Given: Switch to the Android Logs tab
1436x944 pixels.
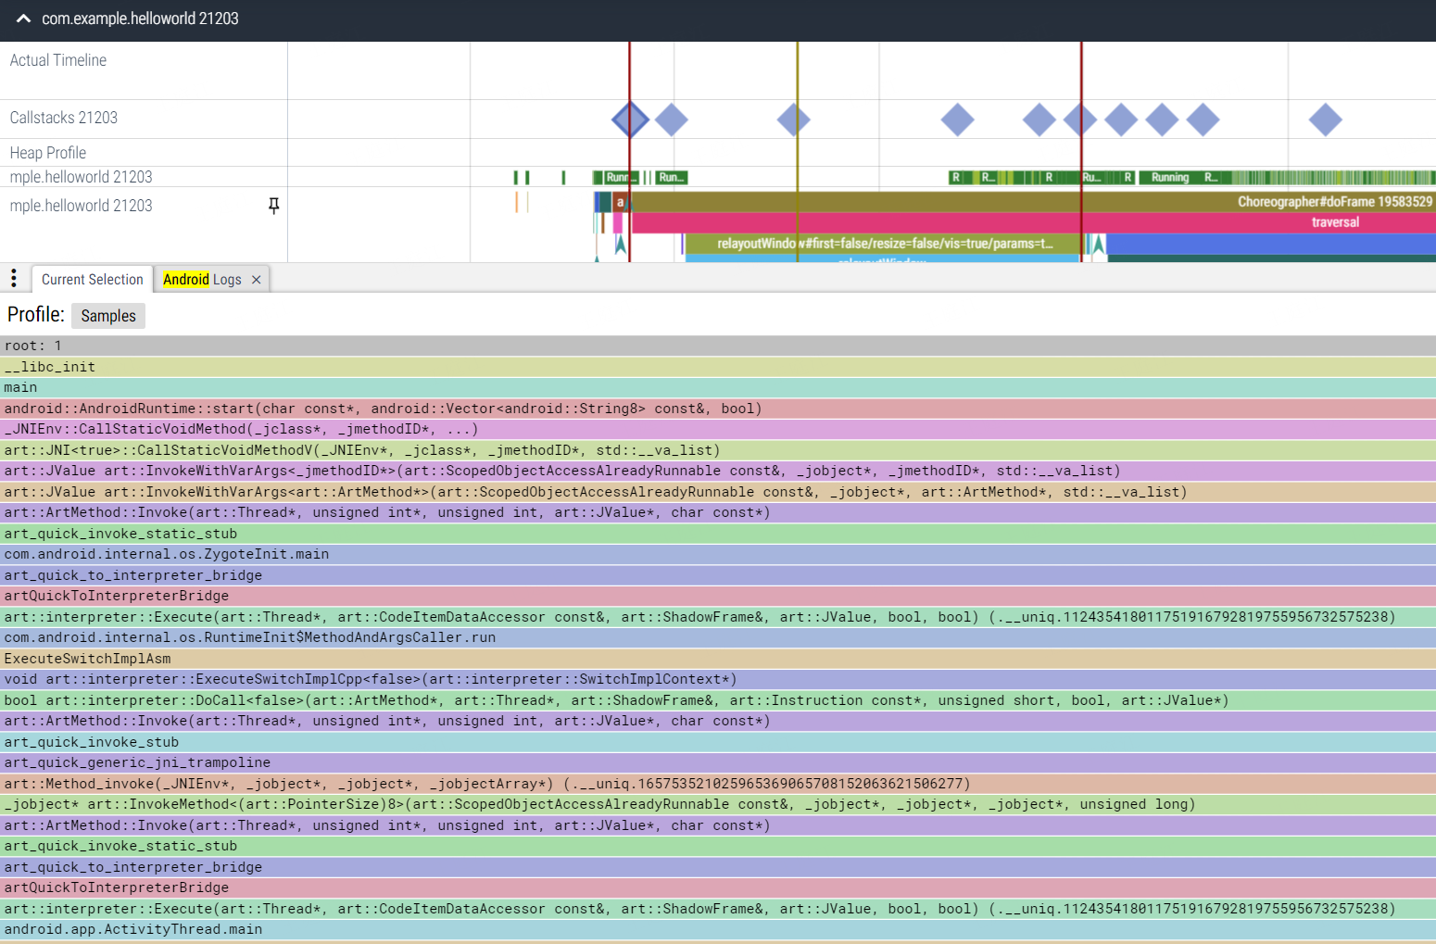Looking at the screenshot, I should pos(202,280).
